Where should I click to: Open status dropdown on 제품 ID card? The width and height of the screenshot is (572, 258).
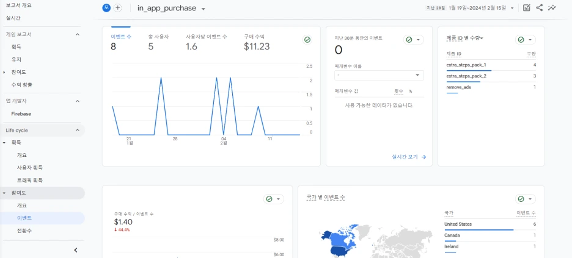526,40
